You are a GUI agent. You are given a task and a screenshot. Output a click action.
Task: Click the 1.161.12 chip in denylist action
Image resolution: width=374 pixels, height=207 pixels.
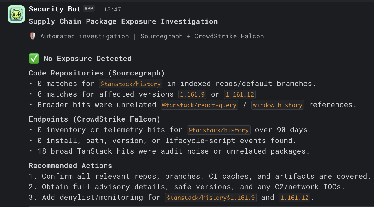295,197
